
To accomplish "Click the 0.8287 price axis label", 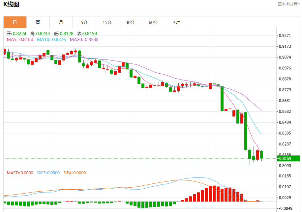I will click(285, 144).
